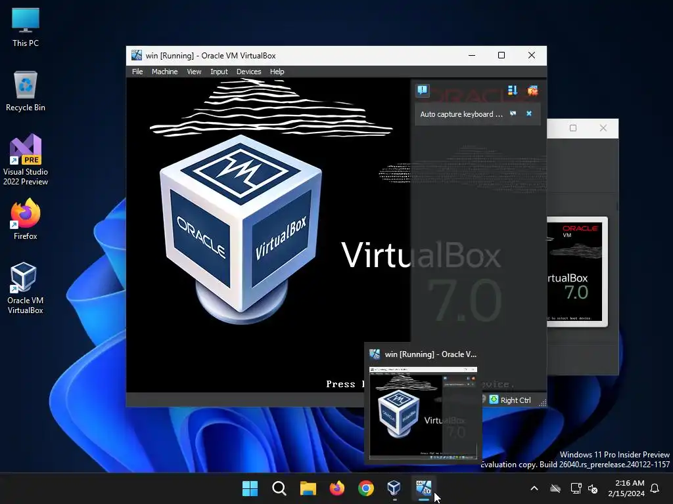Click the green arrow keyboard capture status icon
This screenshot has height=504, width=673.
(494, 400)
